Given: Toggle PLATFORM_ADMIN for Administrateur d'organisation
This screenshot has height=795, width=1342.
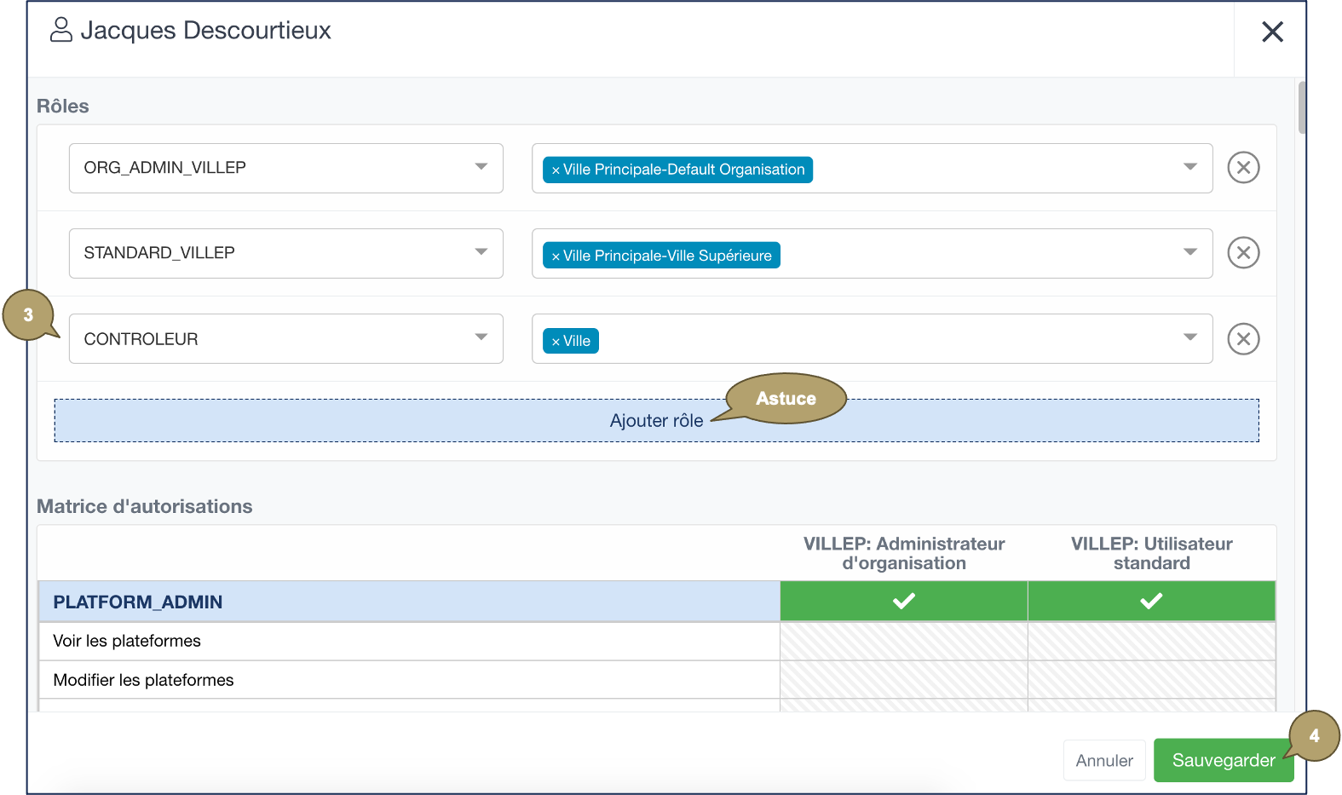Looking at the screenshot, I should tap(903, 602).
